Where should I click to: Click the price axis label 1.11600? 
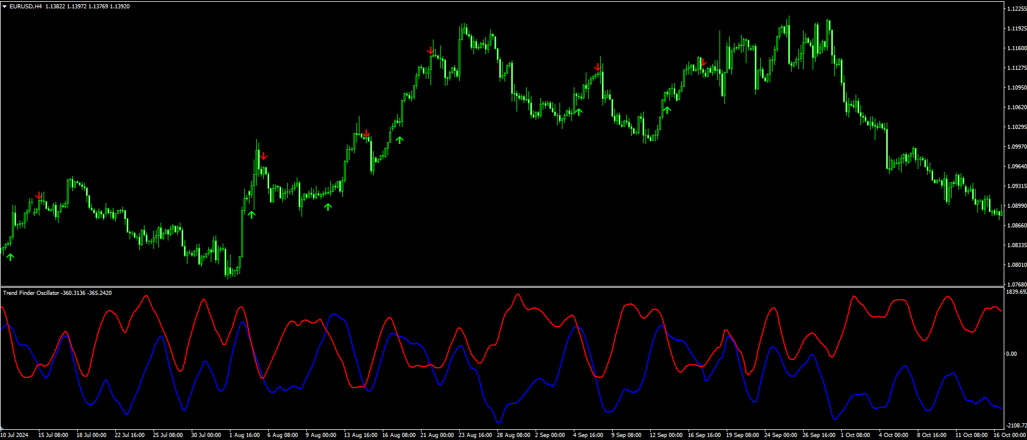click(x=1017, y=48)
